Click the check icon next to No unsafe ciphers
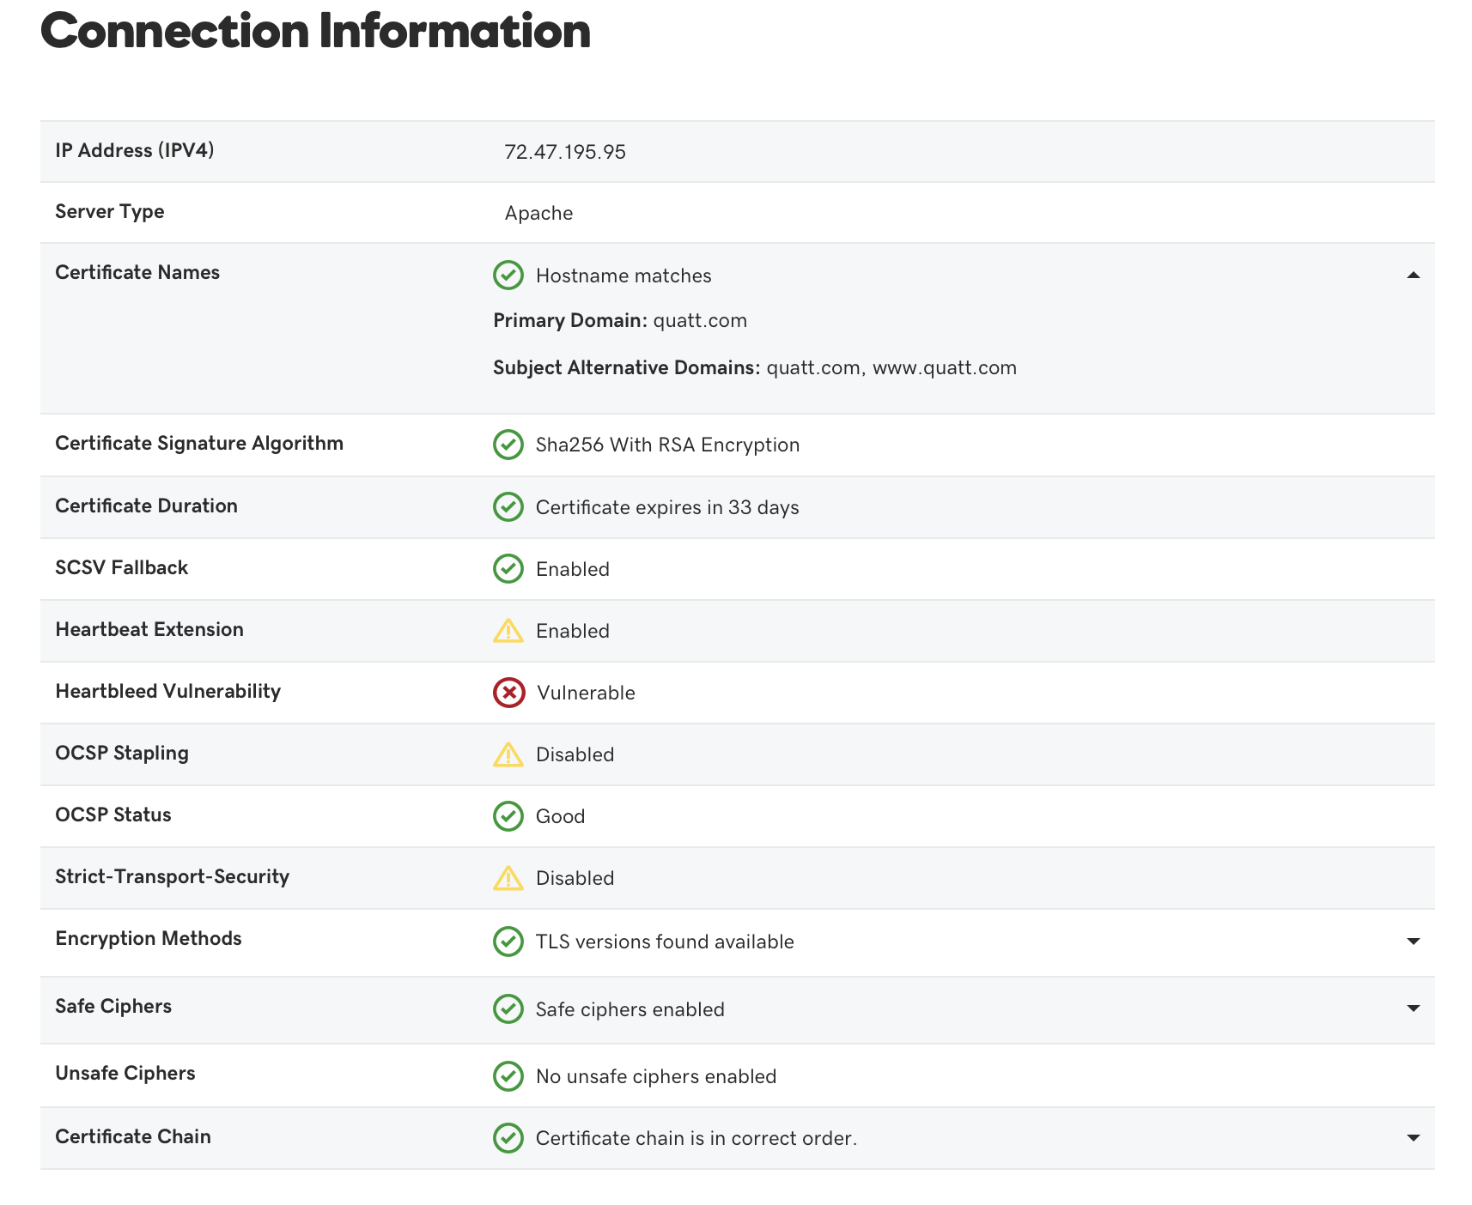 pos(508,1076)
